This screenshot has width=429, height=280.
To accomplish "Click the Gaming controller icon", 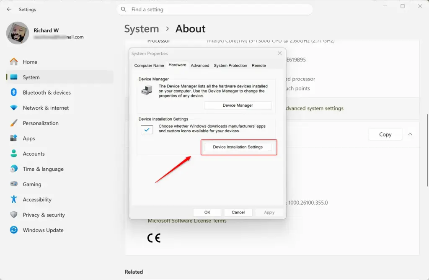I will click(14, 184).
